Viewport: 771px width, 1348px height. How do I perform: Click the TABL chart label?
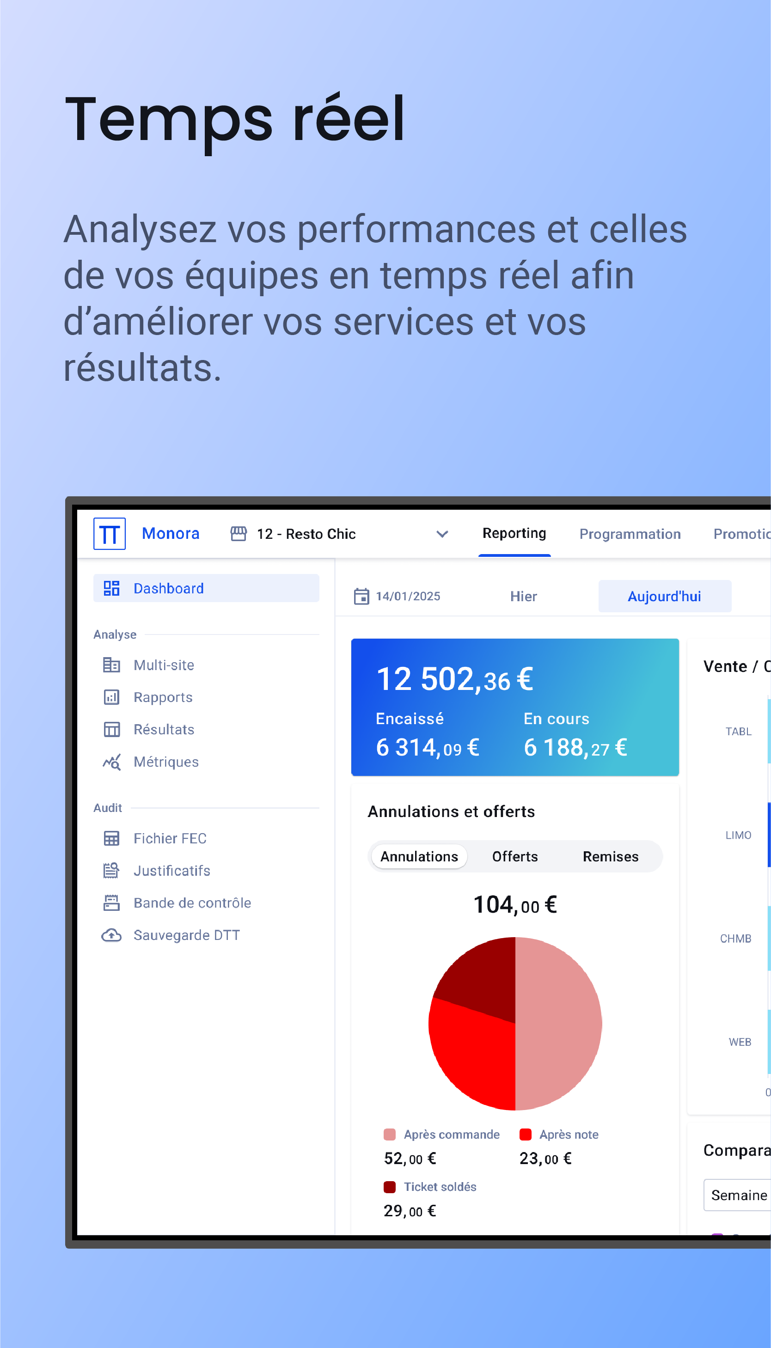738,732
